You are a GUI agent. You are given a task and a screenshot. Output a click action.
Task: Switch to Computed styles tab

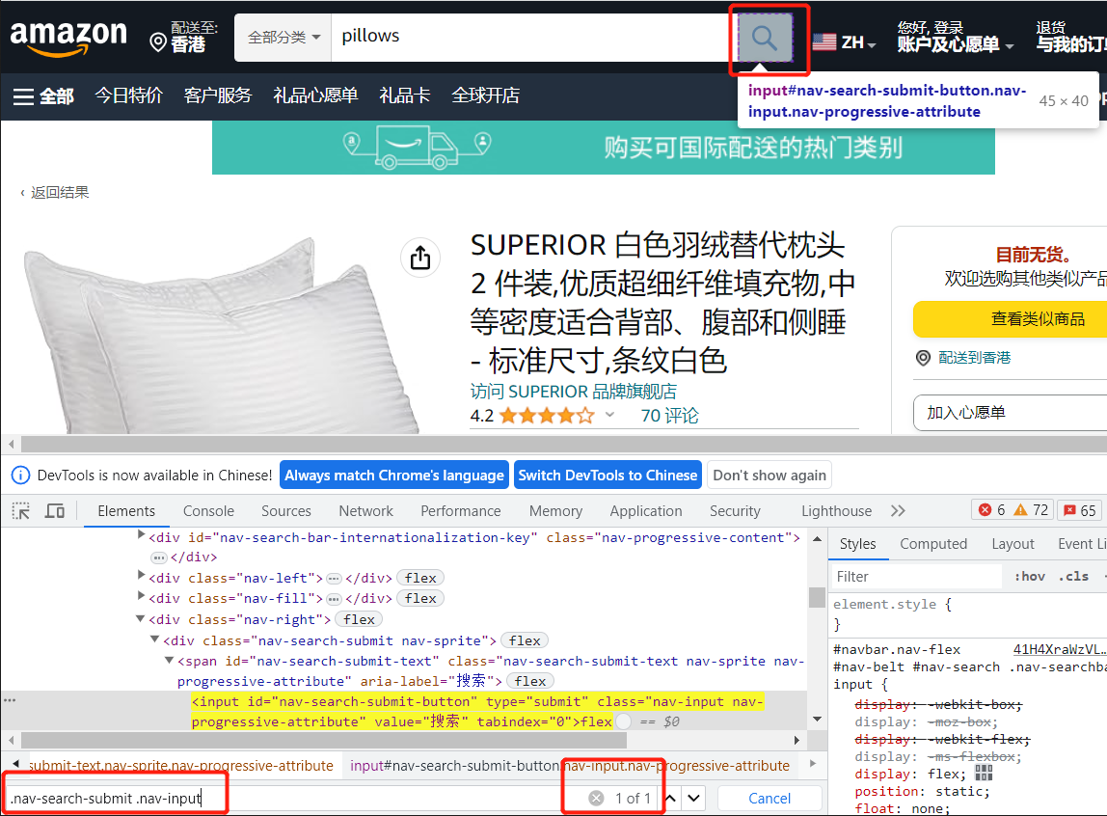(933, 544)
